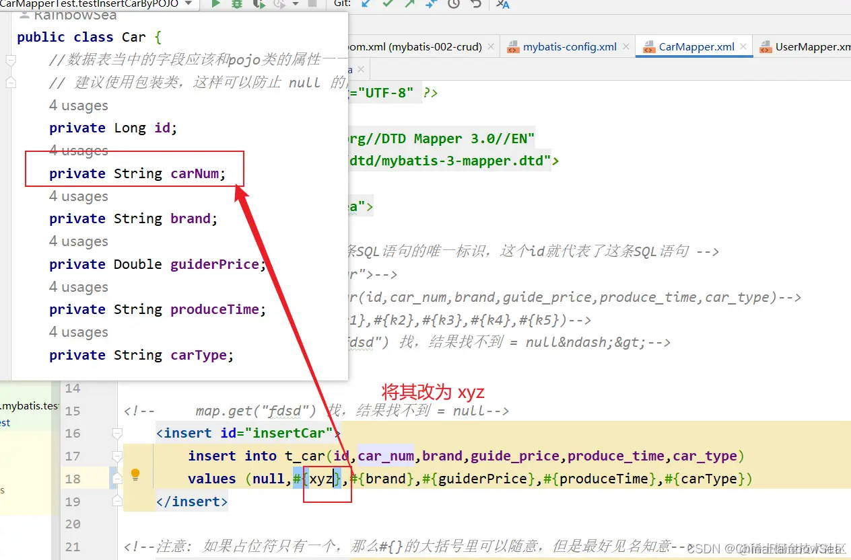This screenshot has height=560, width=851.
Task: Click the RainbowSea author label
Action: click(x=75, y=15)
